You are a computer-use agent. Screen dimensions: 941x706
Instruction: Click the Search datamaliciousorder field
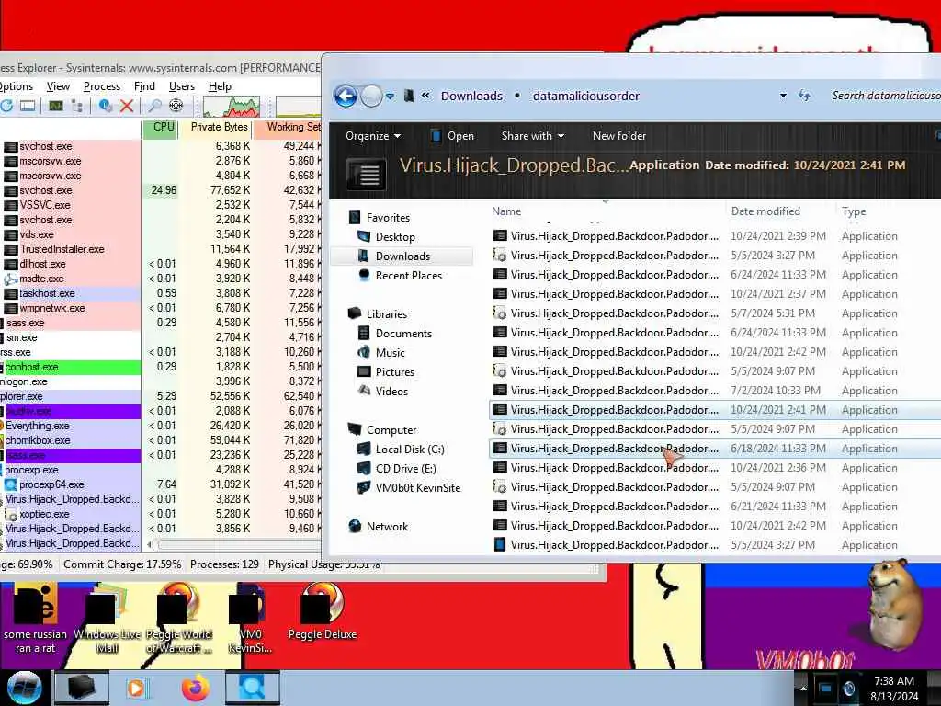883,96
